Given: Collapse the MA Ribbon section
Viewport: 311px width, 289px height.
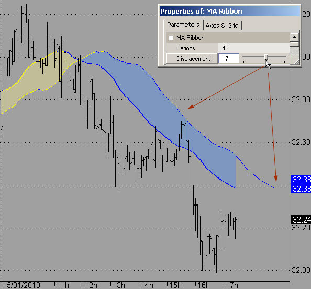Looking at the screenshot, I should coord(171,38).
